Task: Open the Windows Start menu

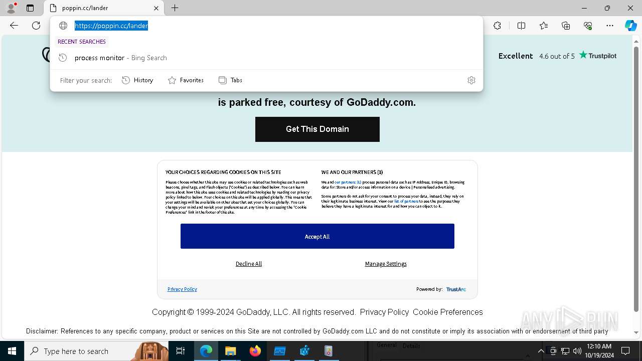Action: pos(12,351)
